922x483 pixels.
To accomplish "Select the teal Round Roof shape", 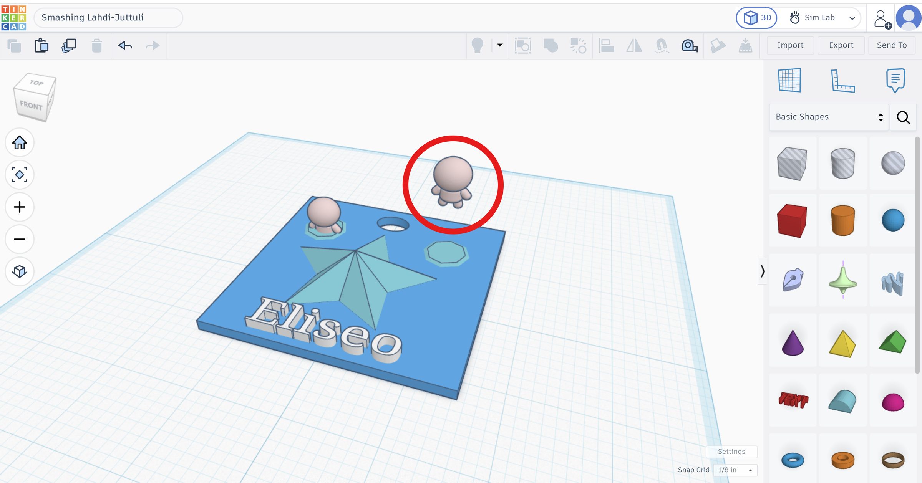I will (843, 401).
